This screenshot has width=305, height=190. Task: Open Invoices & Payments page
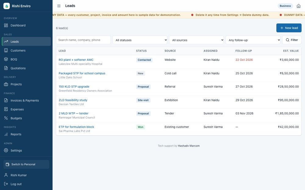point(26,100)
